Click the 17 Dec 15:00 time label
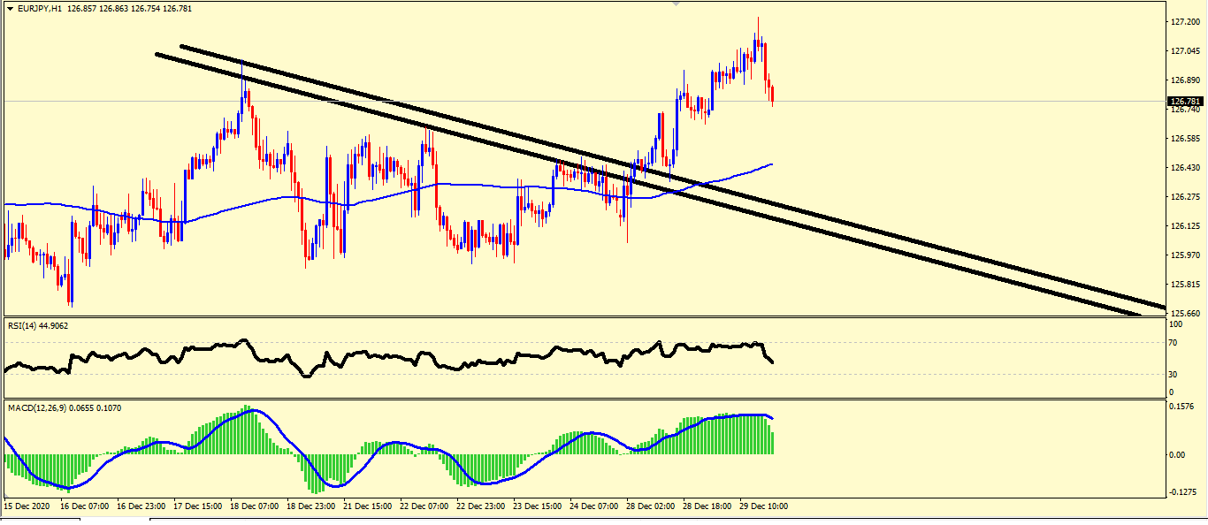The height and width of the screenshot is (525, 1208). 198,507
